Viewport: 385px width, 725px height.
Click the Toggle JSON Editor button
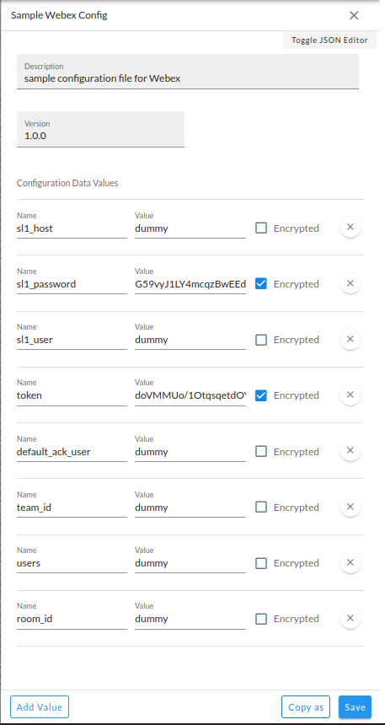coord(329,40)
